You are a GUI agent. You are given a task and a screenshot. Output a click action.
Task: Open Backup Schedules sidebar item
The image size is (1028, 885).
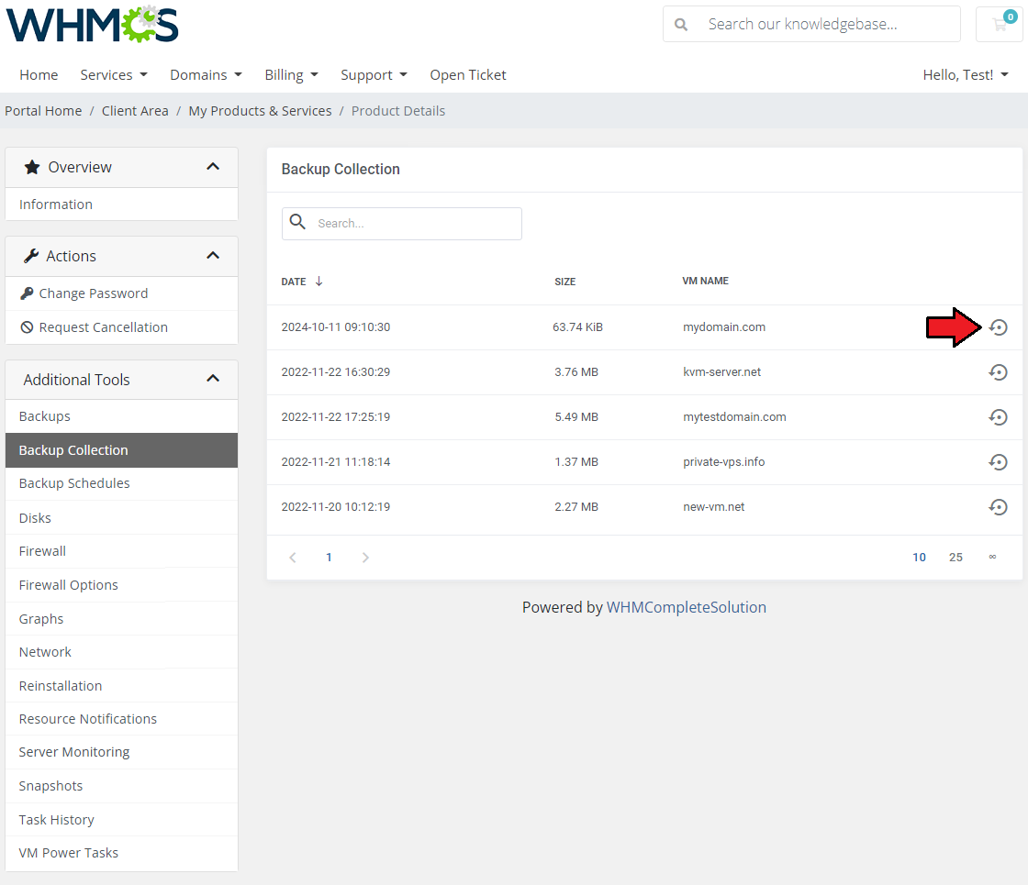(121, 483)
